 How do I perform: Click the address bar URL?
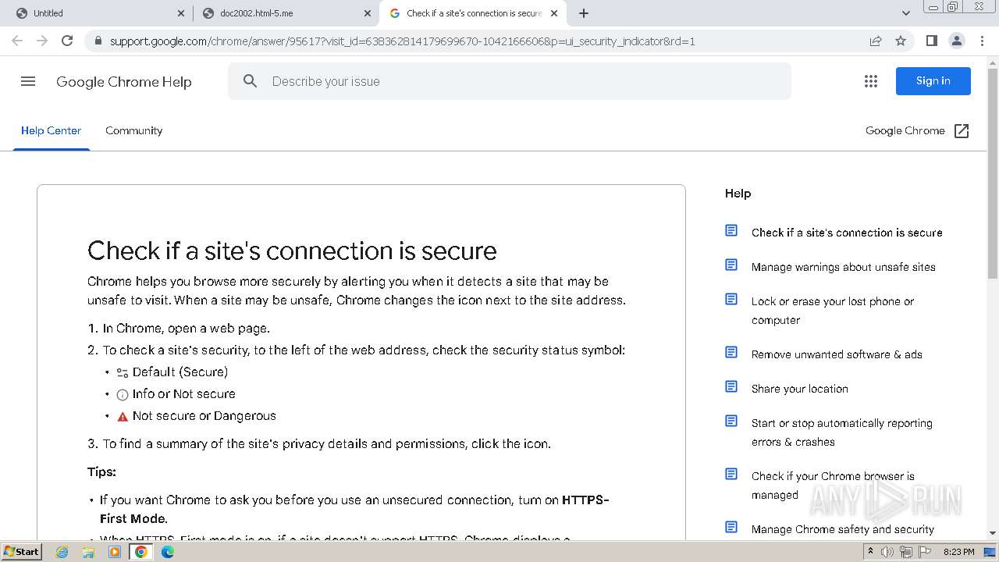tap(402, 41)
